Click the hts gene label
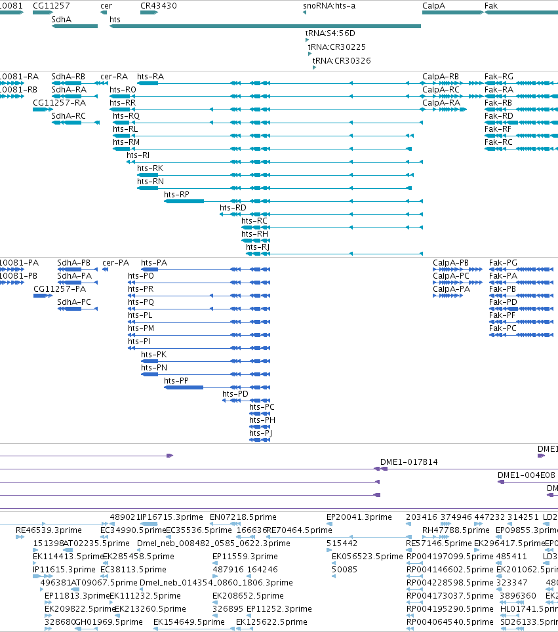The image size is (558, 632). pyautogui.click(x=115, y=20)
